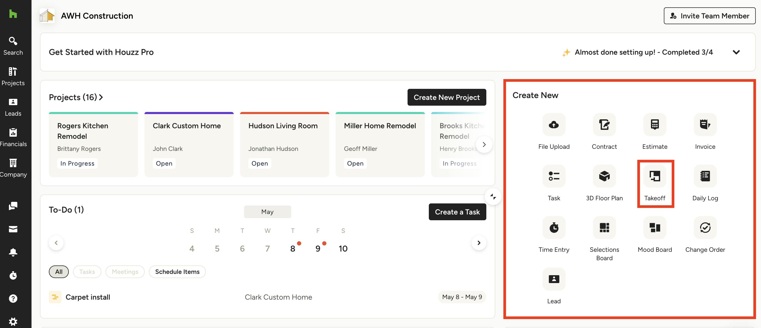Open the May month picker
Image resolution: width=761 pixels, height=328 pixels.
[267, 212]
